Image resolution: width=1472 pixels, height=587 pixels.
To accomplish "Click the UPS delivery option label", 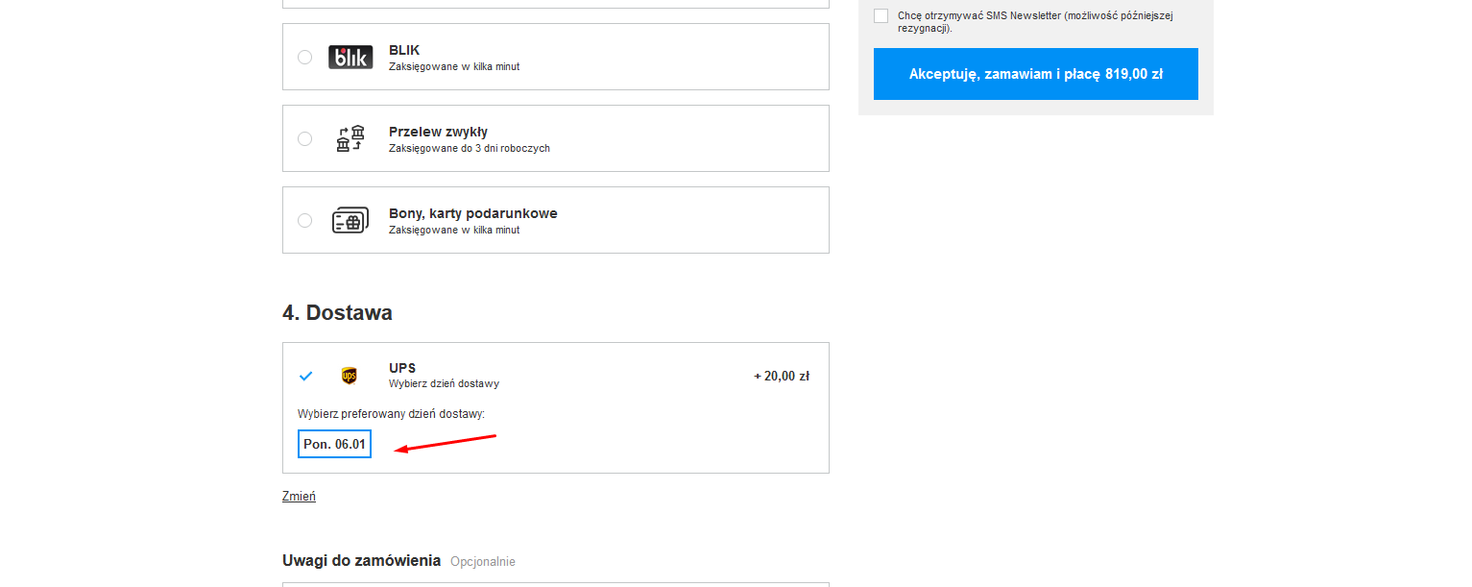I will (402, 368).
